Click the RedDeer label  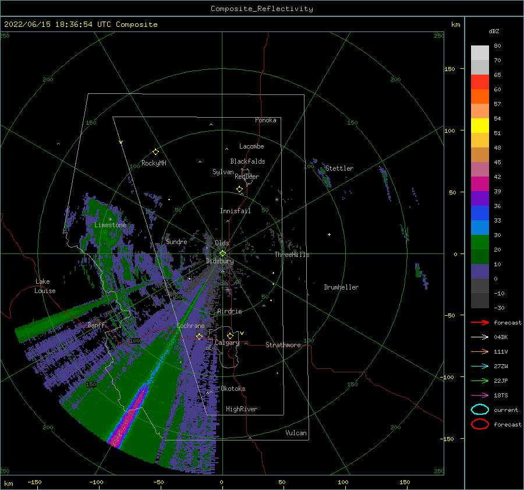(247, 177)
